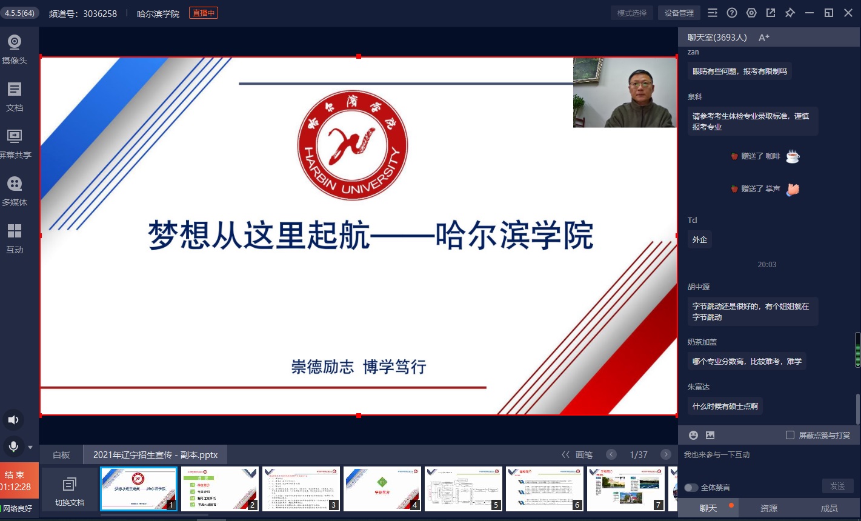Screen dimensions: 861x521
Task: Open the camera (摄像头) panel
Action: (x=15, y=49)
